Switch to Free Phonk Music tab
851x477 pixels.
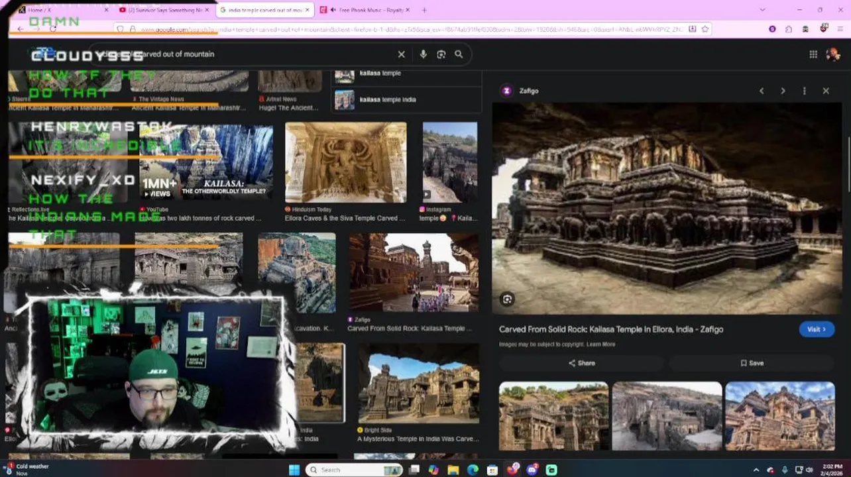[365, 10]
